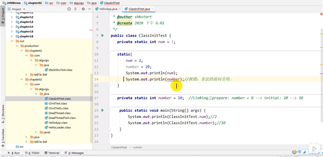The width and height of the screenshot is (323, 157).
Task: Collapse the chapter02 output folder
Action: click(22, 79)
